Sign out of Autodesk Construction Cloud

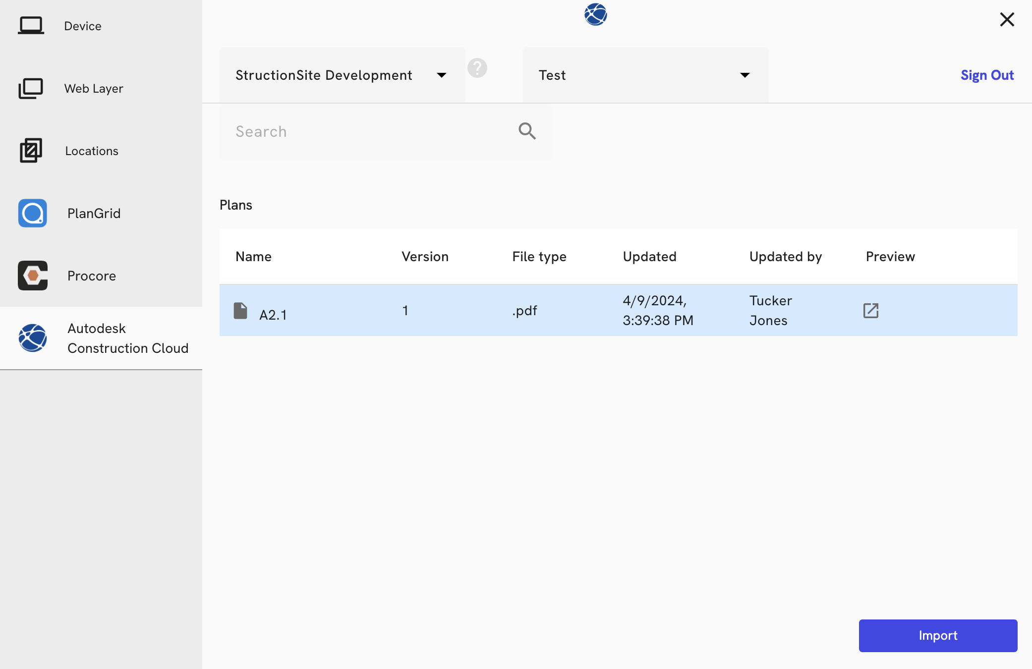[987, 75]
